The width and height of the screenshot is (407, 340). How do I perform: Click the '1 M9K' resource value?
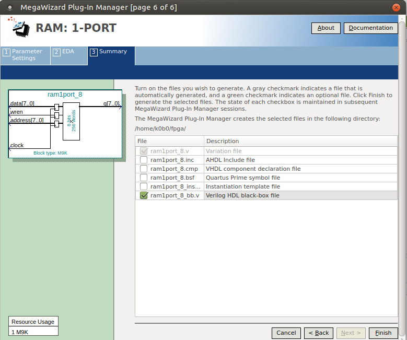20,332
